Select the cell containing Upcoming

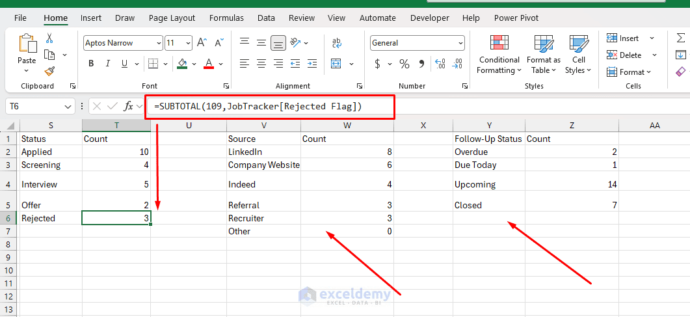coord(489,184)
